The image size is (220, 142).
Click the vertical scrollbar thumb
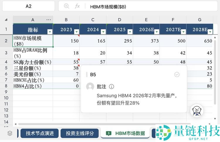pyautogui.click(x=215, y=72)
